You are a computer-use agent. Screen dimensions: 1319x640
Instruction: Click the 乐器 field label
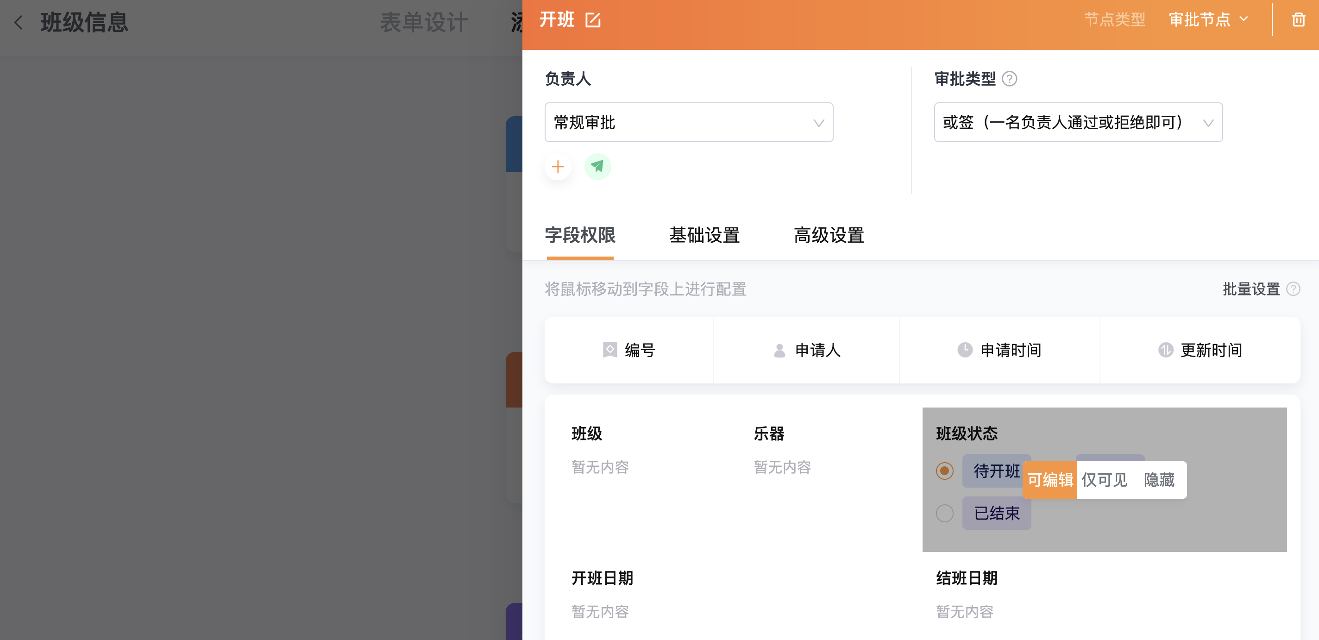pyautogui.click(x=769, y=433)
